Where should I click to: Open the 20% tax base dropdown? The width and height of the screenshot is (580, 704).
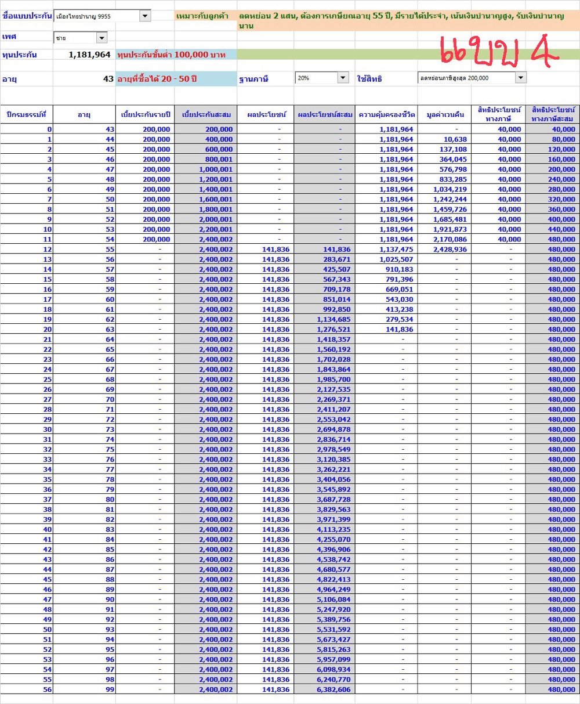pyautogui.click(x=342, y=78)
